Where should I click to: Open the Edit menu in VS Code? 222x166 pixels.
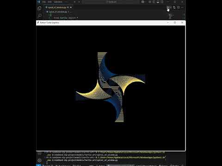coord(49,2)
